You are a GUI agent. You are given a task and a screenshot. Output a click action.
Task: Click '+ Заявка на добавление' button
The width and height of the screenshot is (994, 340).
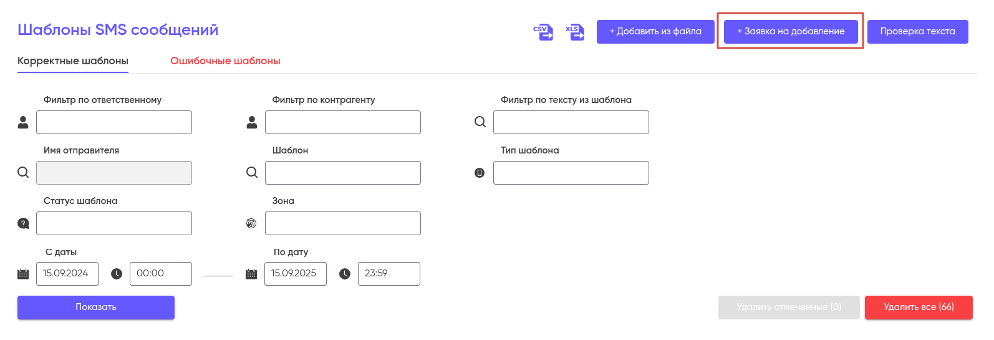click(791, 31)
